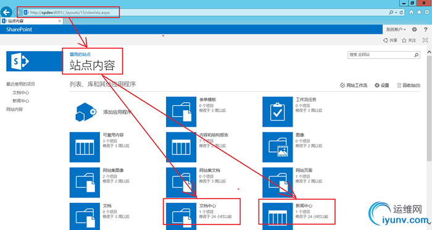
Task: Expand the address bar search dropdown arrow
Action: click(396, 12)
